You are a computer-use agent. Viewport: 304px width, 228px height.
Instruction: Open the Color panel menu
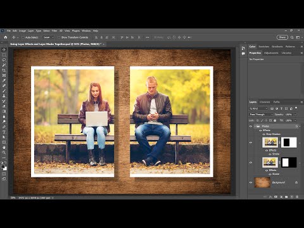click(301, 47)
